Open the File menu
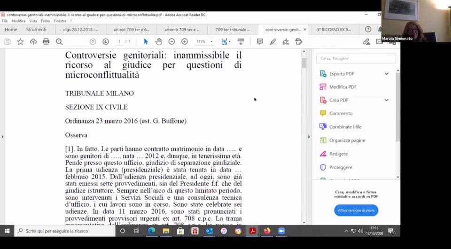Viewport: 451px width, 249px height. 5,21
